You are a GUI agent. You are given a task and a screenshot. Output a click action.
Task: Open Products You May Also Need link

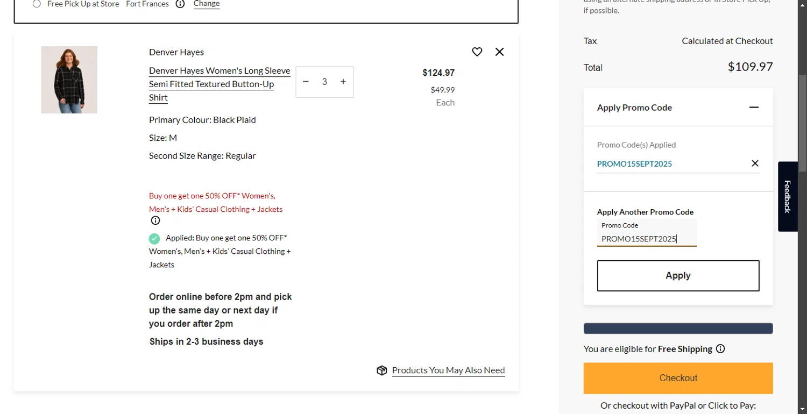pyautogui.click(x=448, y=370)
